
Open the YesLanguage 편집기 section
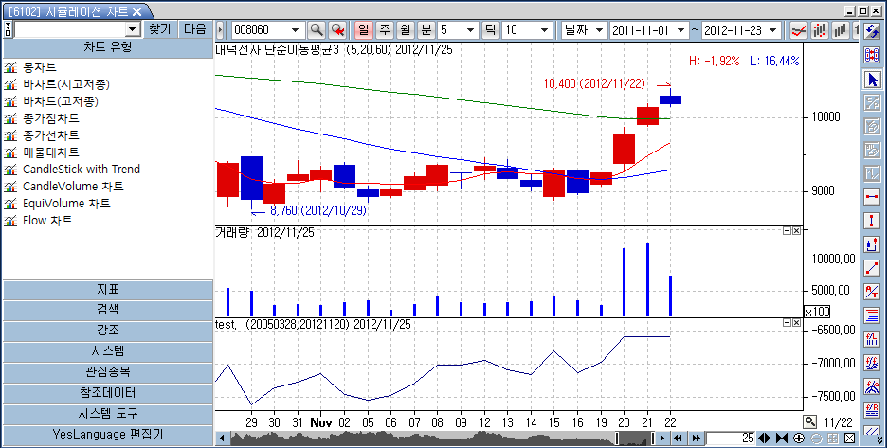tap(107, 436)
